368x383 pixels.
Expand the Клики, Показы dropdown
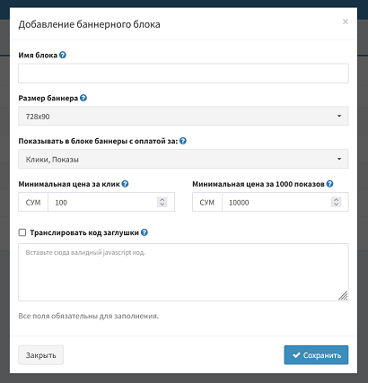tap(183, 159)
